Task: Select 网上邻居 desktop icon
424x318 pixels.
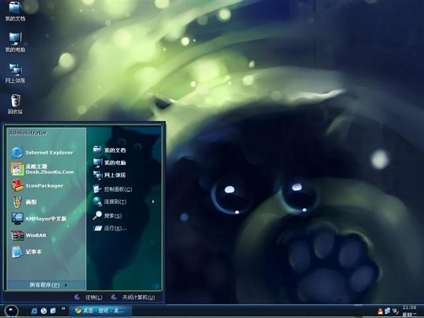Action: coord(15,74)
